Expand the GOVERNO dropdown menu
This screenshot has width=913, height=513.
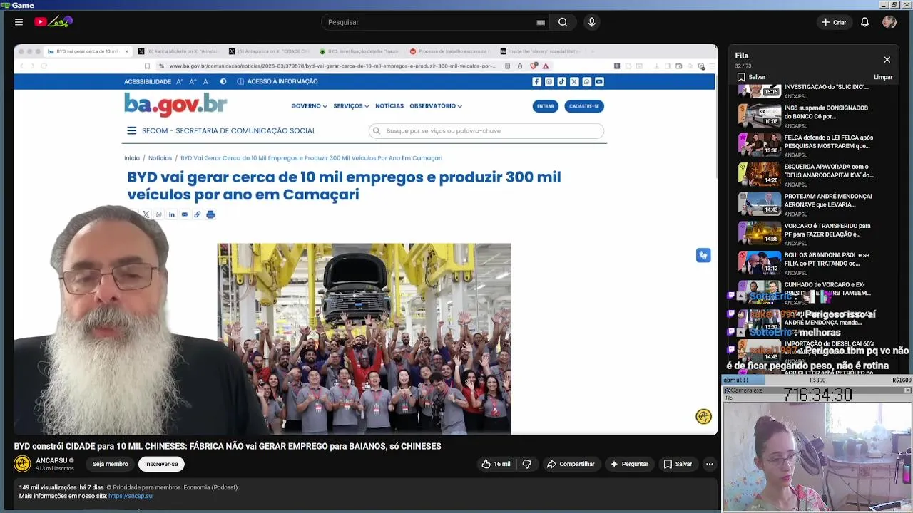[309, 106]
